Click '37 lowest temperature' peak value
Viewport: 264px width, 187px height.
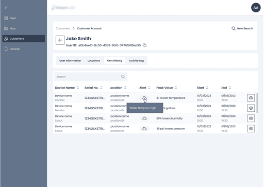(x=171, y=98)
